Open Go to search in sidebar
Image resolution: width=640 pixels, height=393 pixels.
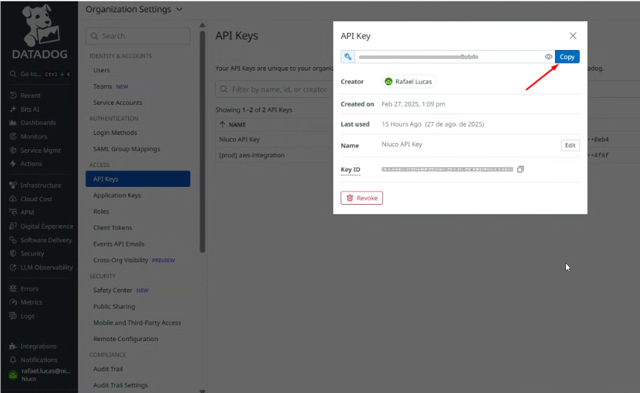(x=40, y=74)
